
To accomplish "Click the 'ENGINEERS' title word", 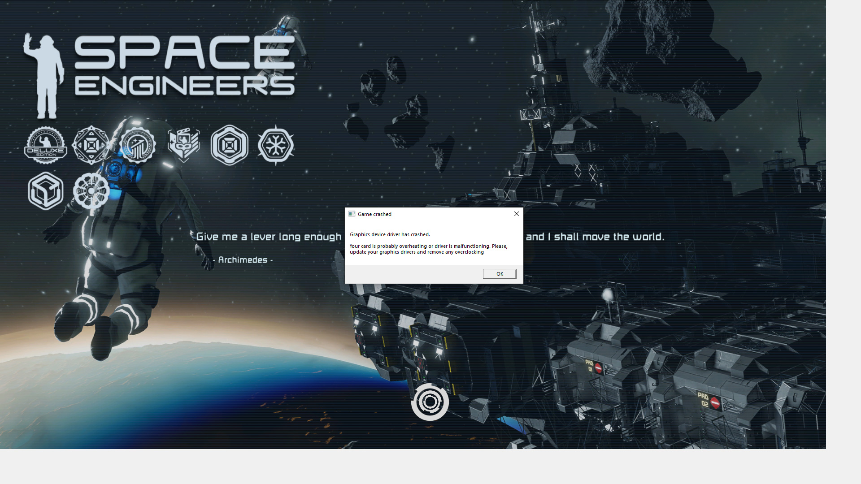I will pyautogui.click(x=184, y=86).
